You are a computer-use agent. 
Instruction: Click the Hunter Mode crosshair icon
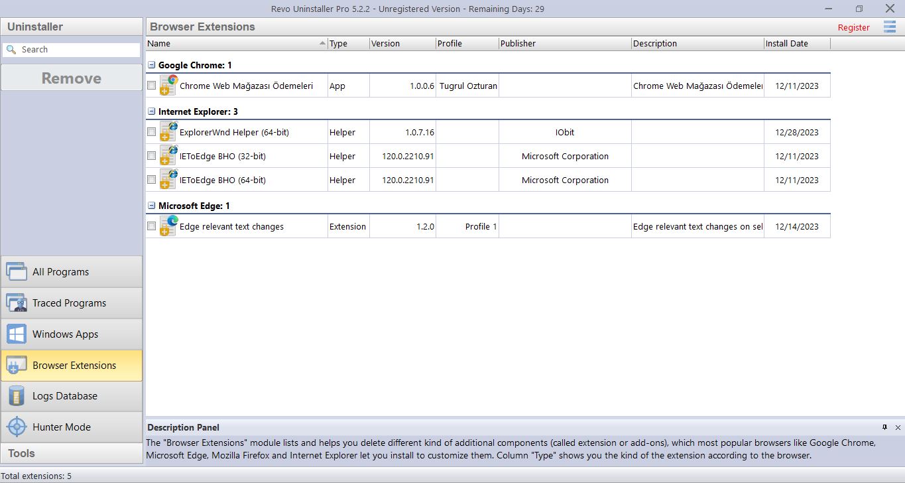tap(17, 427)
